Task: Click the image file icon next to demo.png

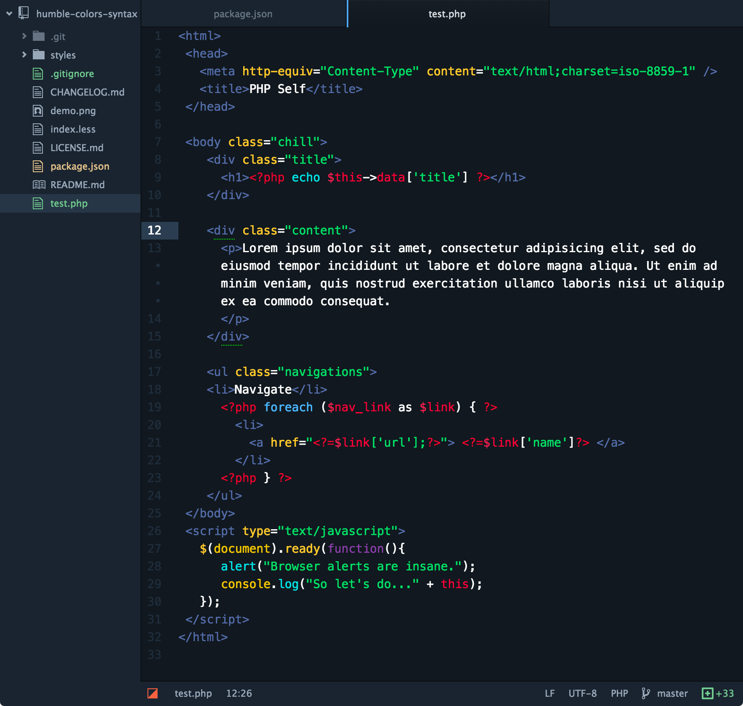Action: coord(37,111)
